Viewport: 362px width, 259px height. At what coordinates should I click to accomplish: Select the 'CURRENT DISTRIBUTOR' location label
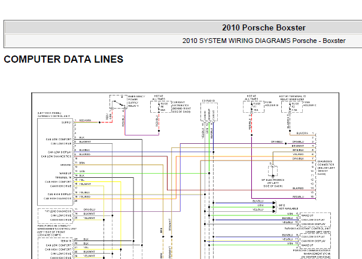(x=181, y=107)
